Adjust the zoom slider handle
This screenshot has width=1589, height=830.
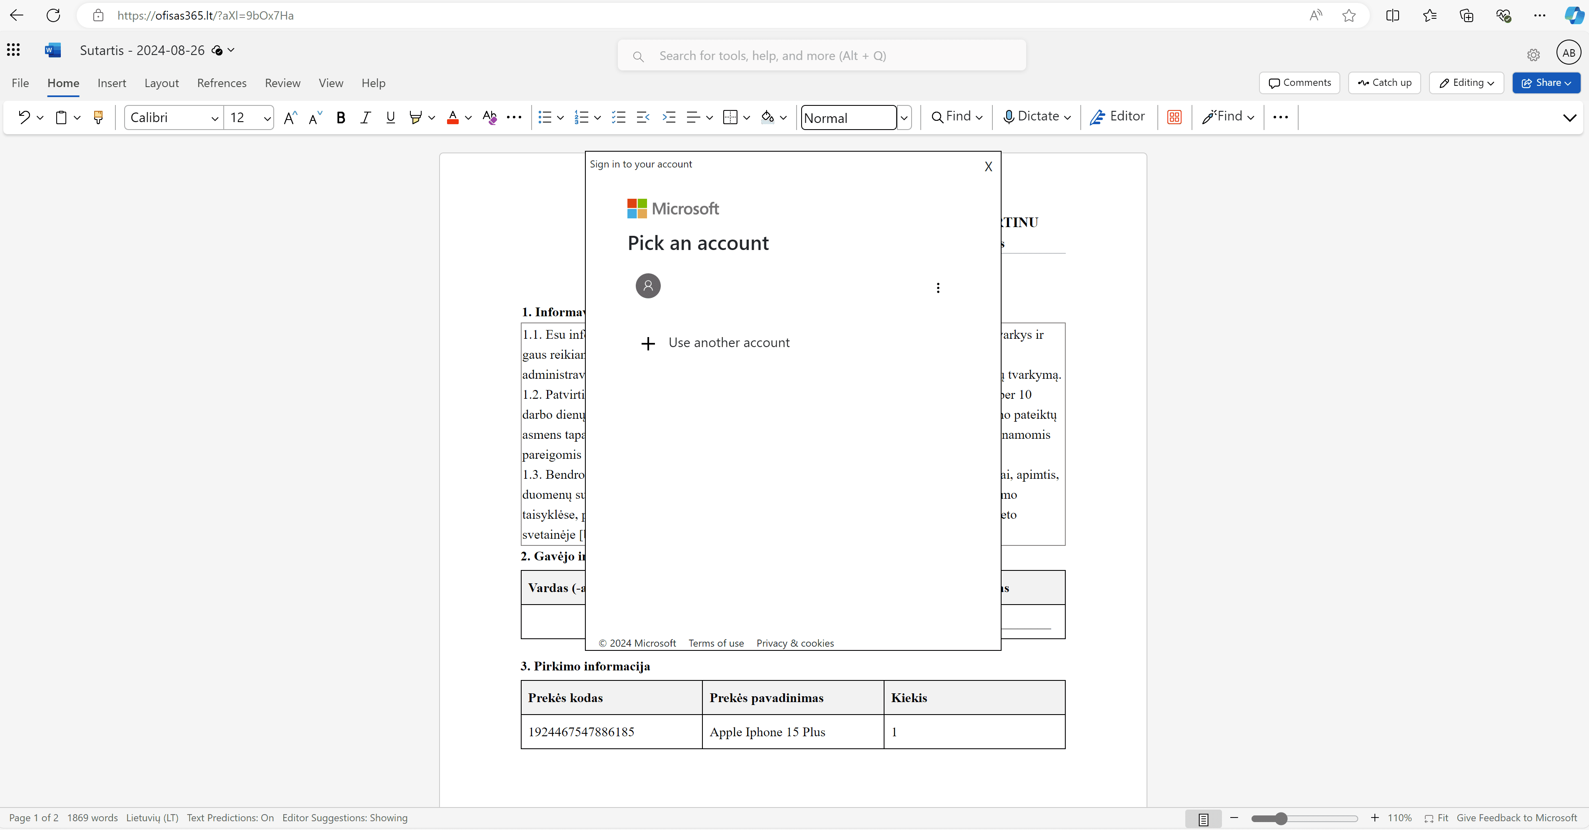(1281, 819)
